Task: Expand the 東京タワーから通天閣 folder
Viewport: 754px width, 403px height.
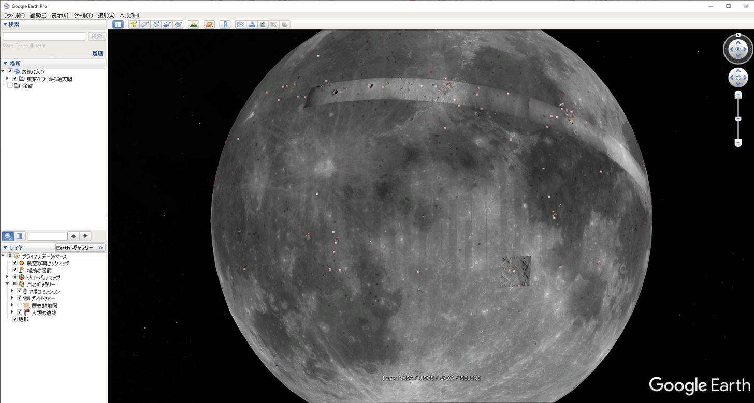Action: click(7, 79)
